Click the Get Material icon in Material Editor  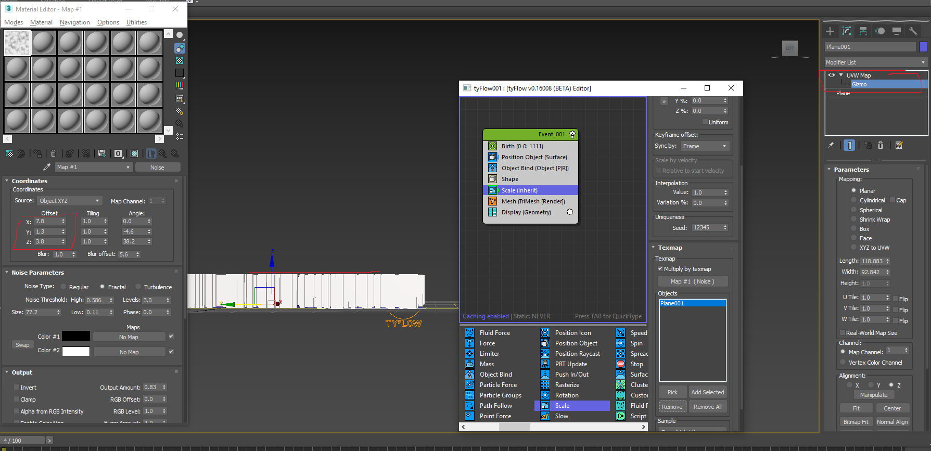coord(9,153)
